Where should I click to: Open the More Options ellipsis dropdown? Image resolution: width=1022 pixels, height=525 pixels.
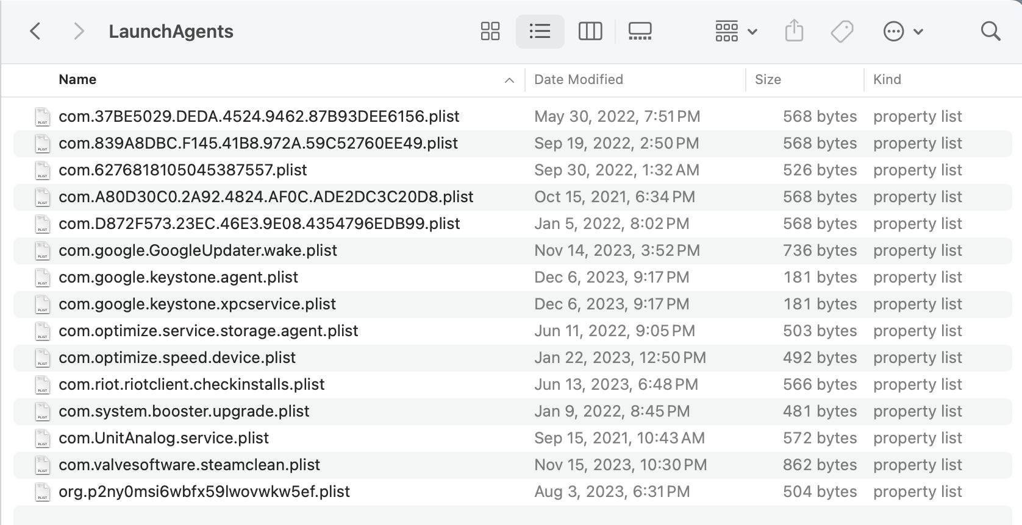(x=902, y=30)
